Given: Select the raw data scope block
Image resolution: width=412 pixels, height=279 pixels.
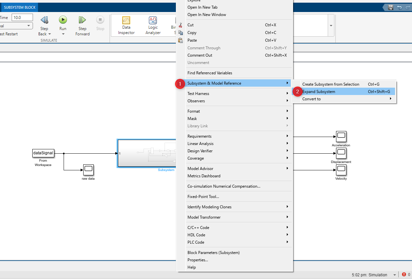Looking at the screenshot, I should tap(88, 170).
